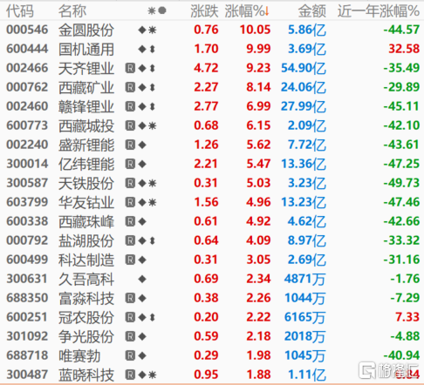
Task: Click the star icon in header row
Action: (x=152, y=11)
